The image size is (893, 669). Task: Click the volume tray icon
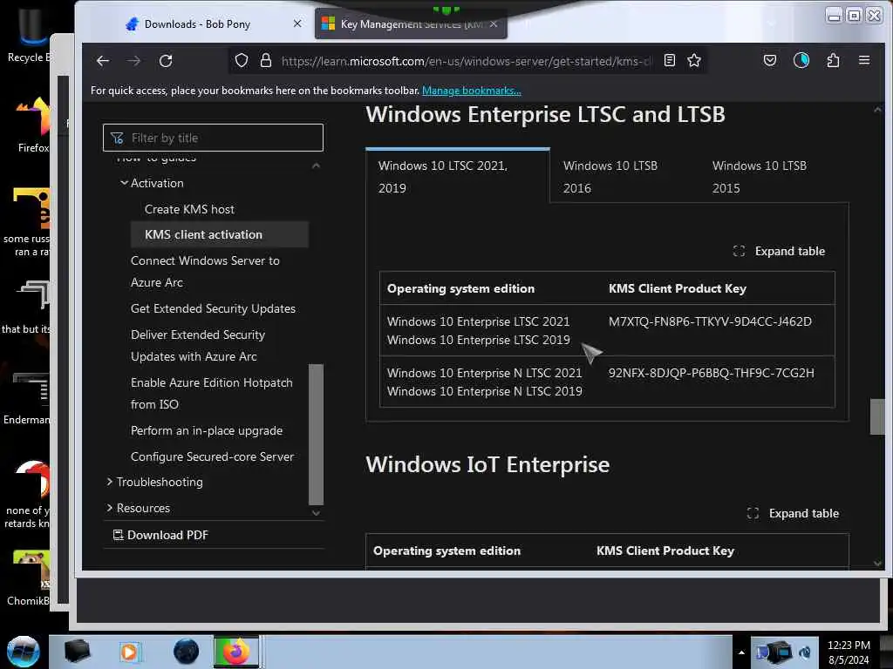[805, 652]
